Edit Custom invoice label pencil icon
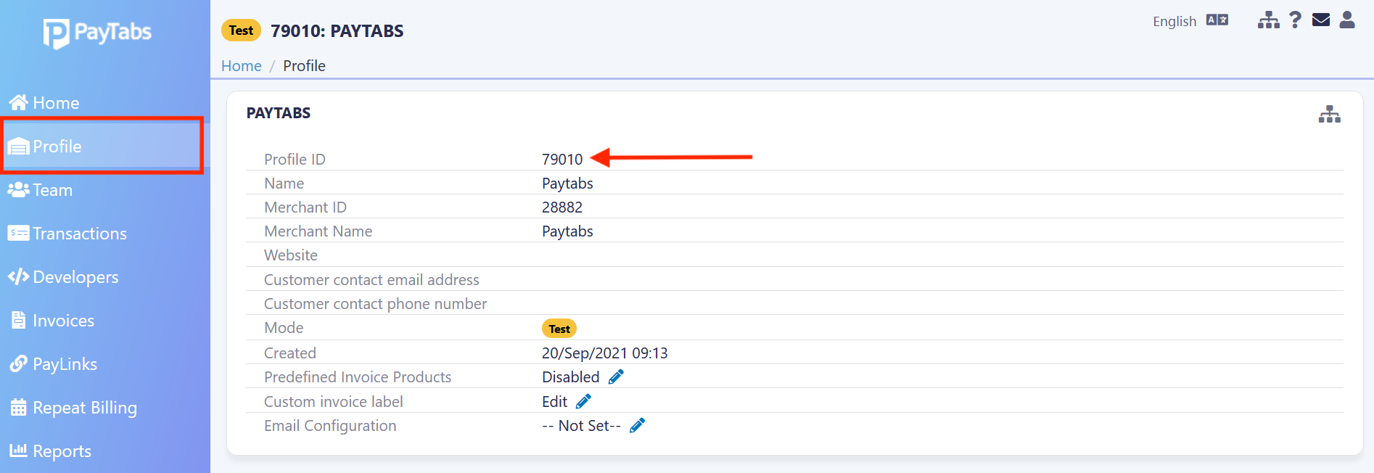 point(583,401)
